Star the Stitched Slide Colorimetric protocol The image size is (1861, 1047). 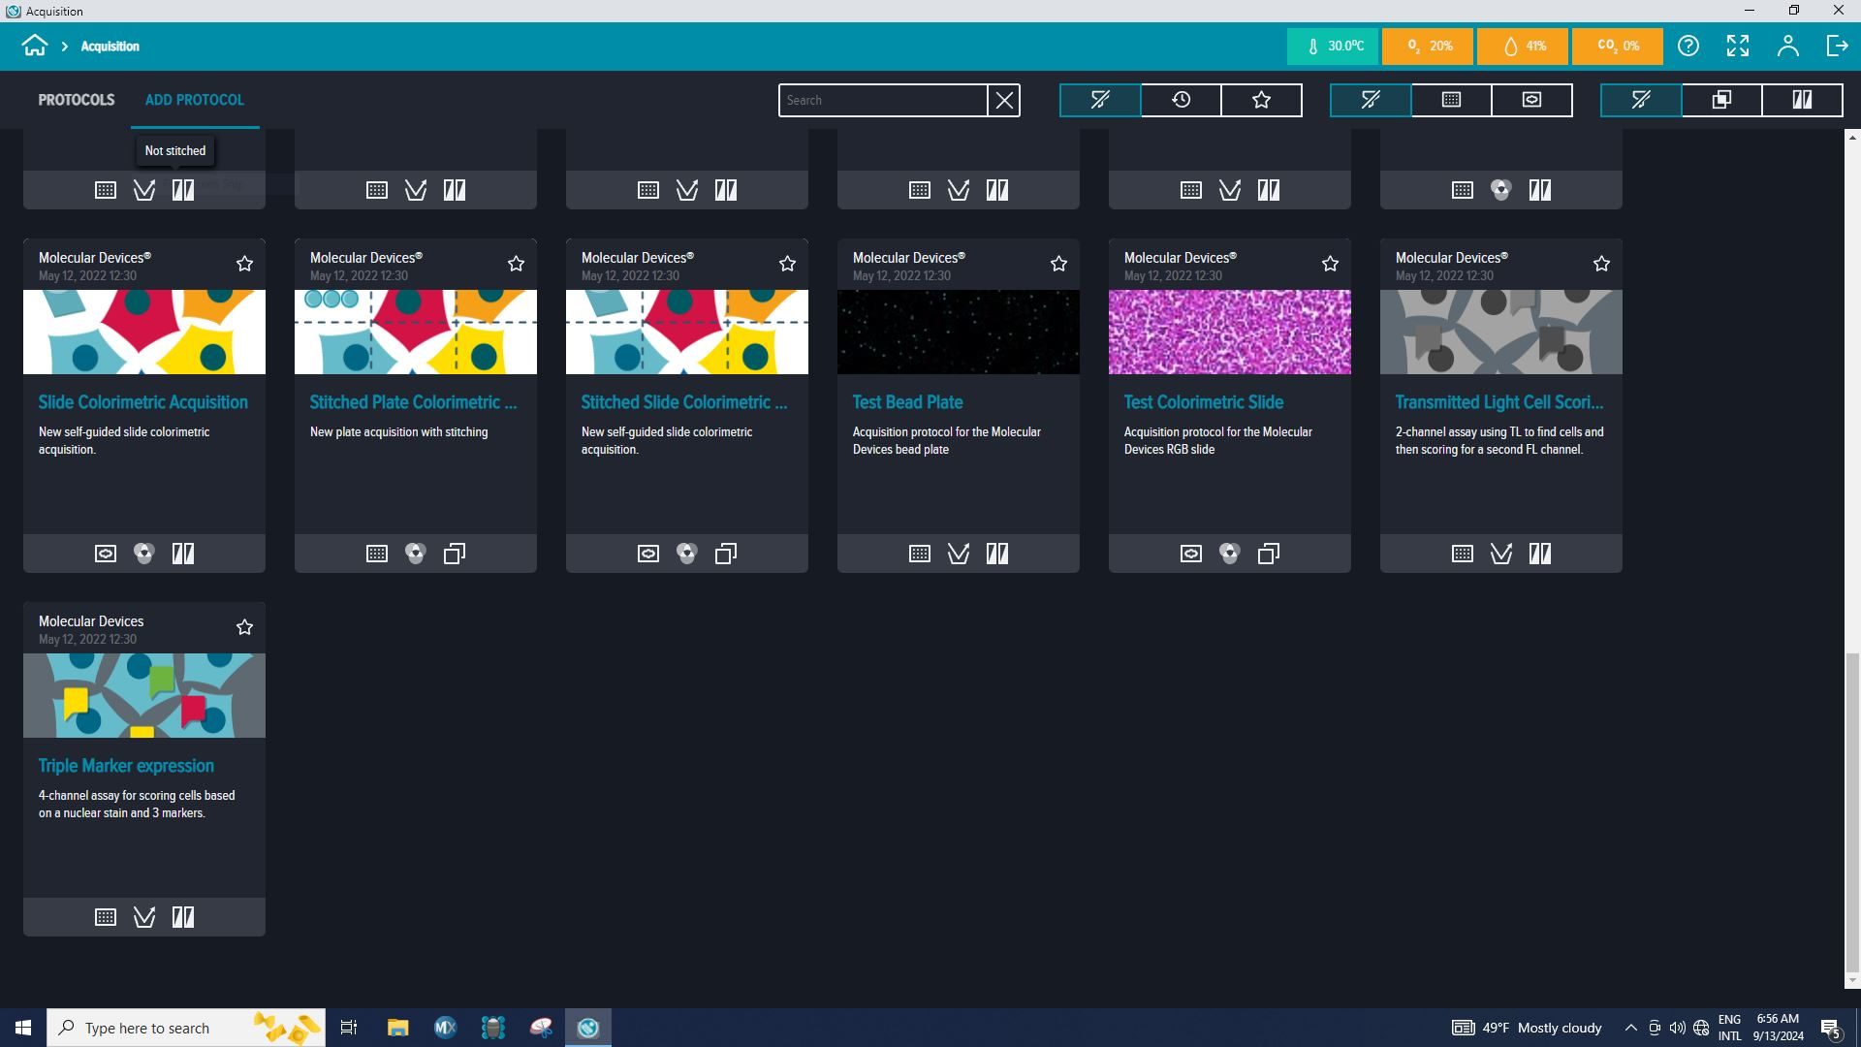click(787, 264)
